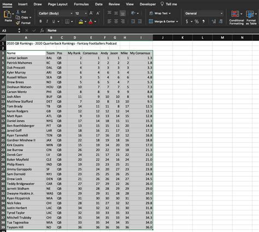Click the Merge & Center button

[x=162, y=21]
